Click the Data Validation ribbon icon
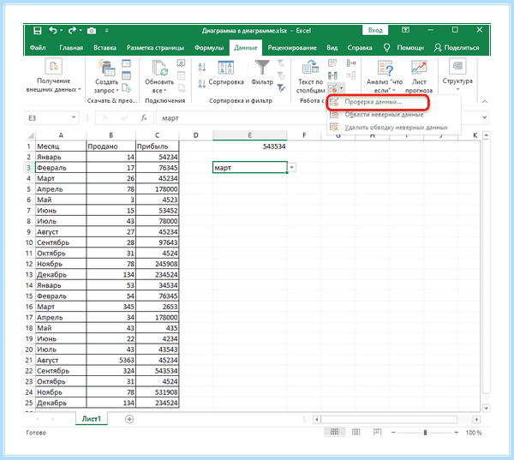Image resolution: width=514 pixels, height=460 pixels. [332, 88]
